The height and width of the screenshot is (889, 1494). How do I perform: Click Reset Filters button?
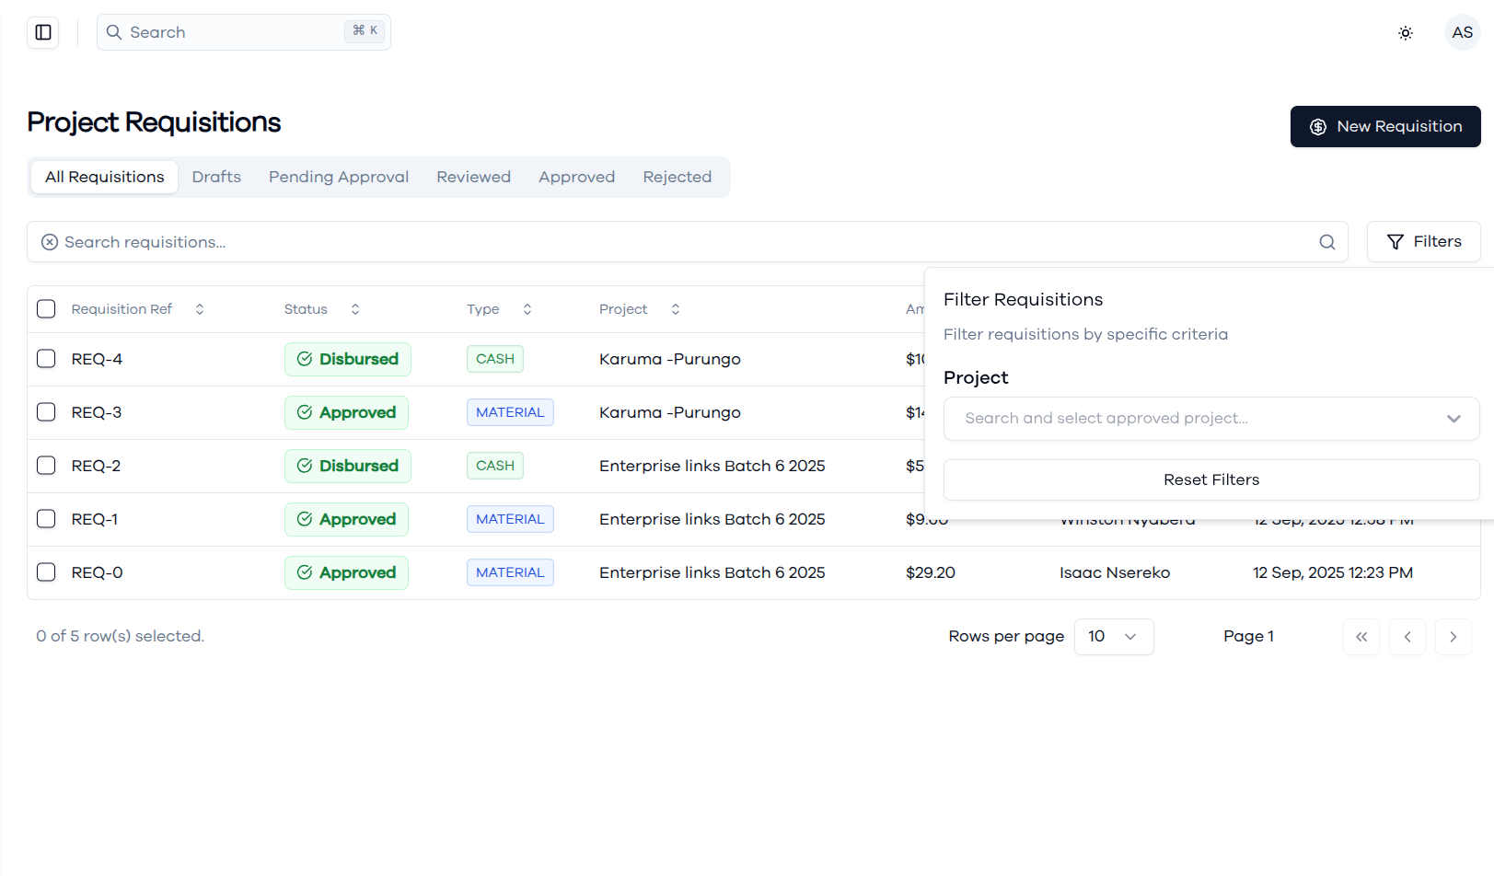(1211, 480)
